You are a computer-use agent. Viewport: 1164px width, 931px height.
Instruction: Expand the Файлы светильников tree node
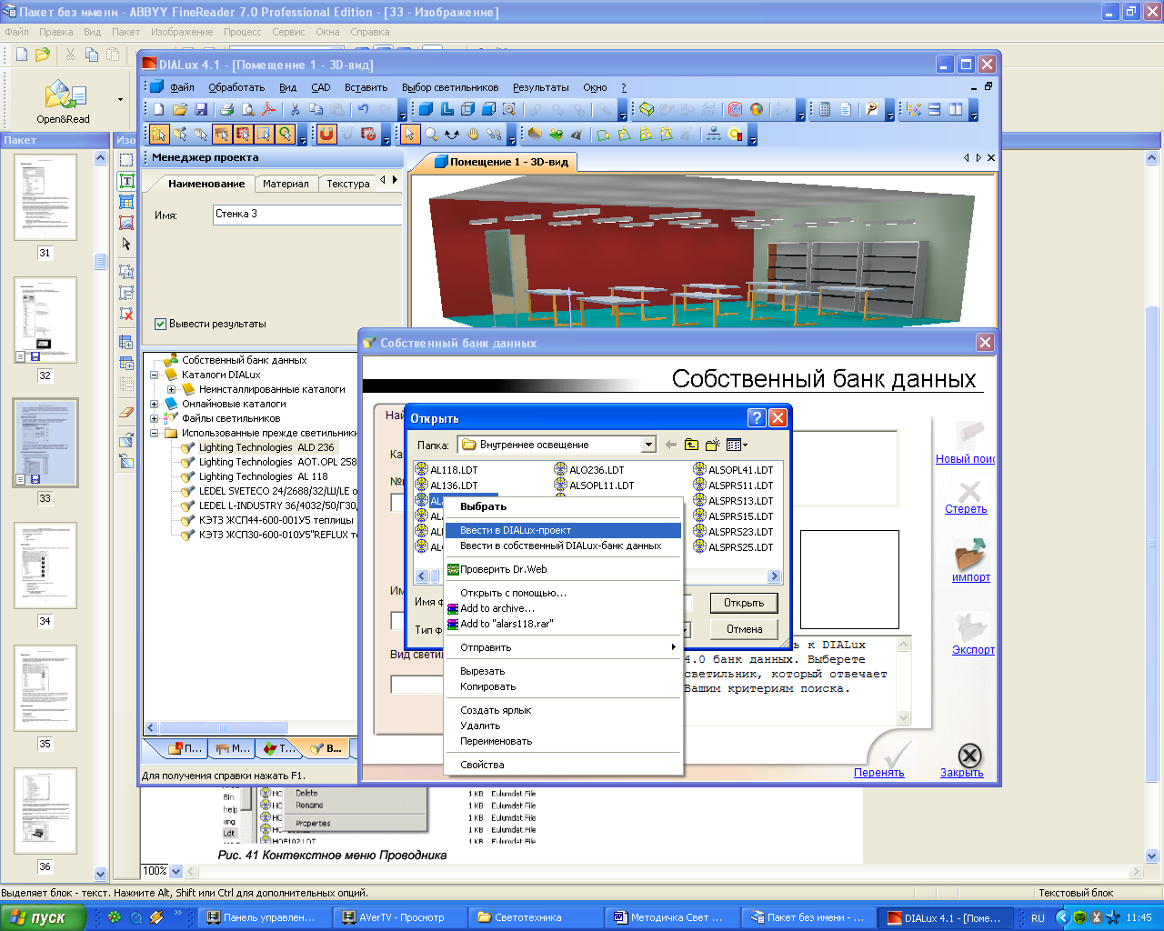[x=154, y=418]
